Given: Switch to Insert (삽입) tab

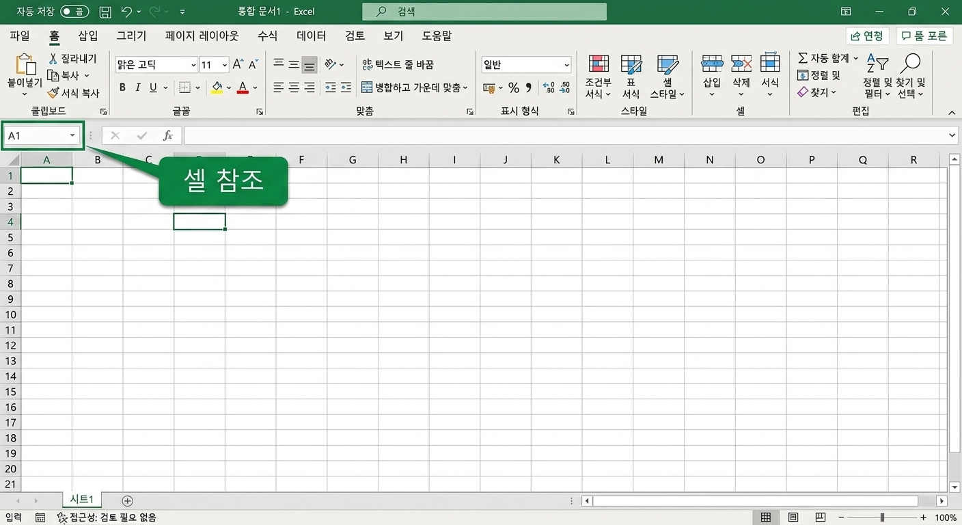Looking at the screenshot, I should pos(88,36).
